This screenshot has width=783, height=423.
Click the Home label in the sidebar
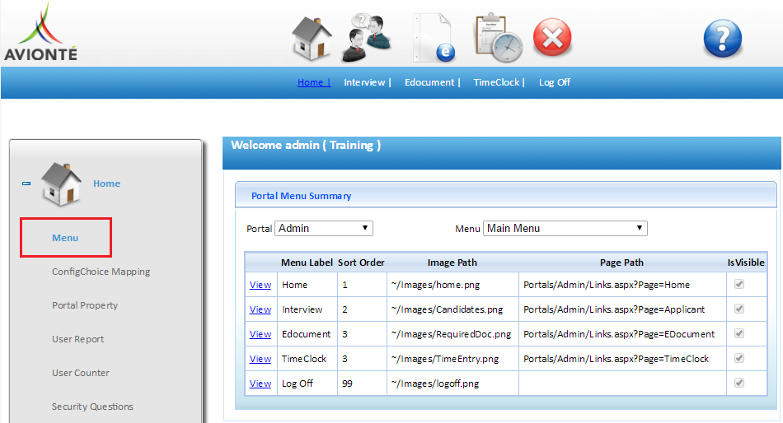[x=106, y=184]
